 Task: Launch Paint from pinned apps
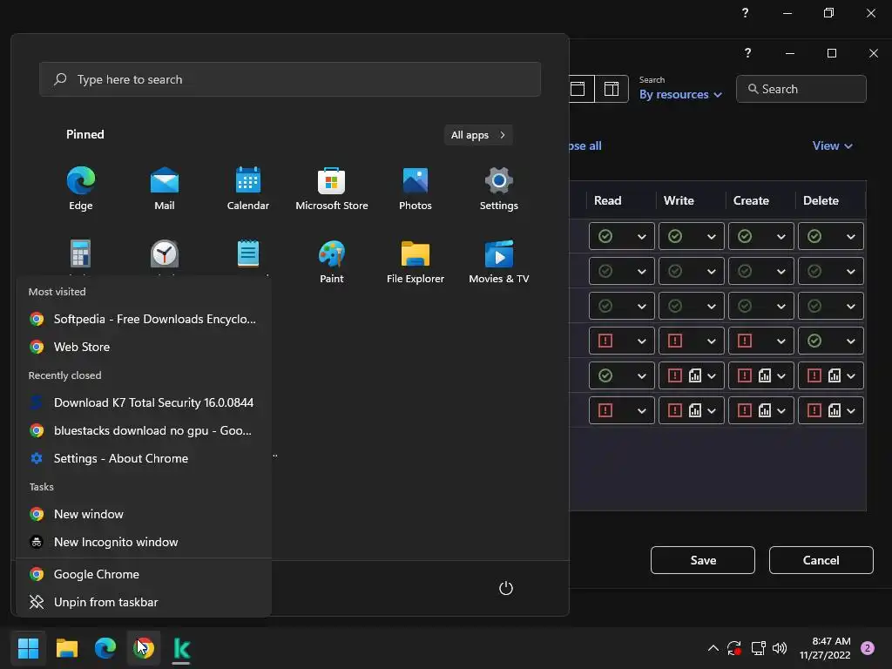[332, 262]
